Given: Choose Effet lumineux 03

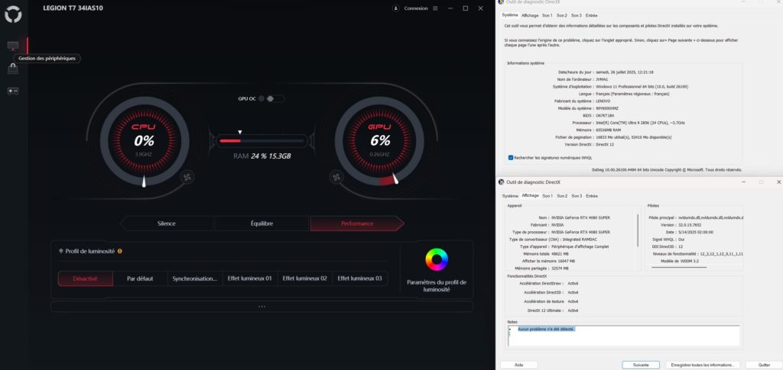Looking at the screenshot, I should click(359, 278).
